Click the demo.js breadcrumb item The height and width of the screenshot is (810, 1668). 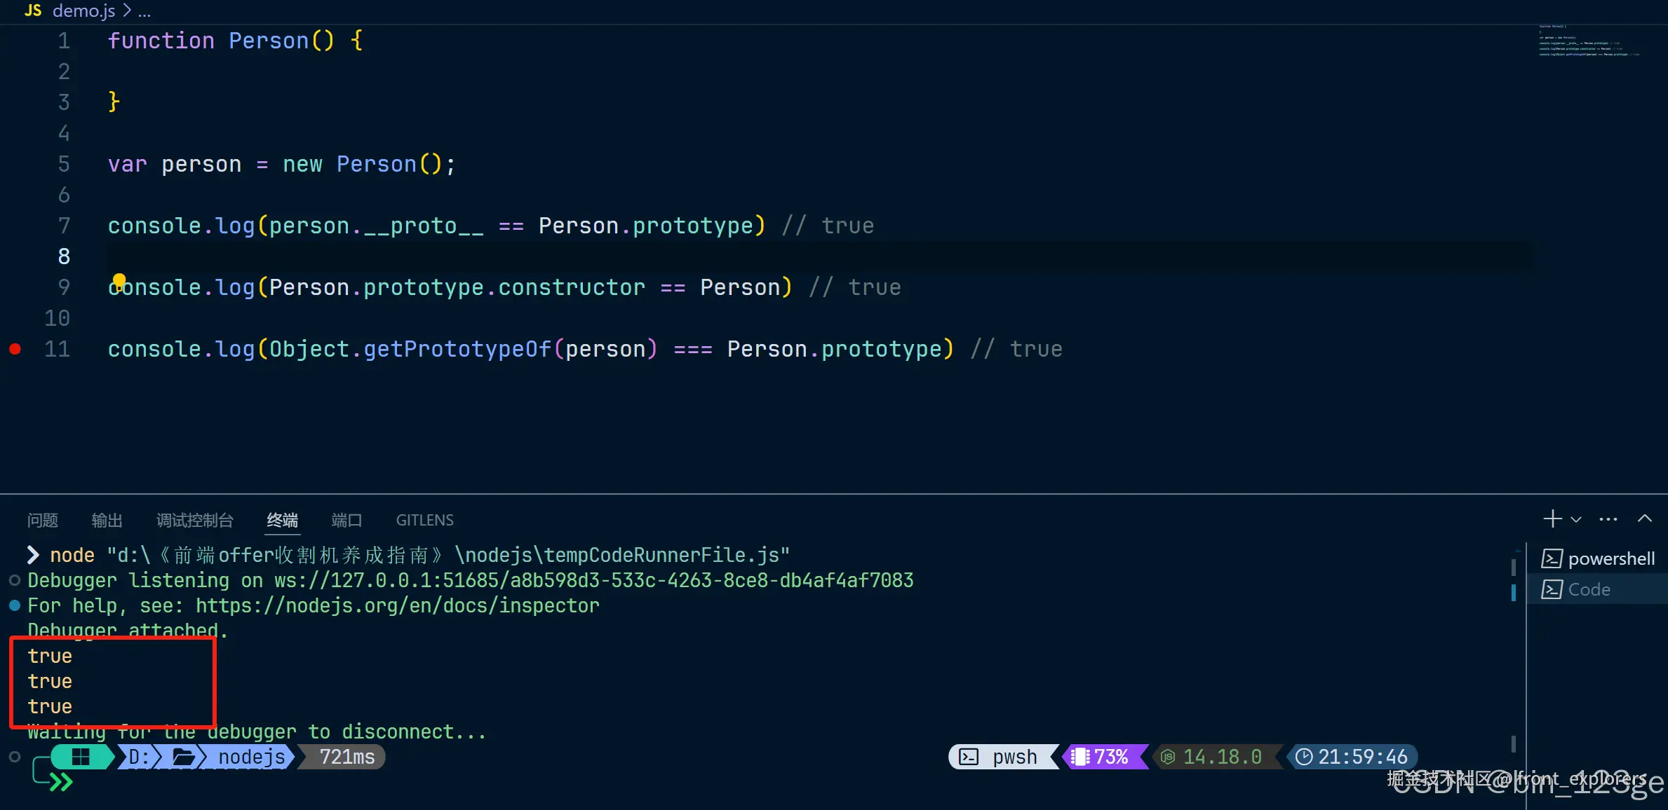tap(83, 11)
